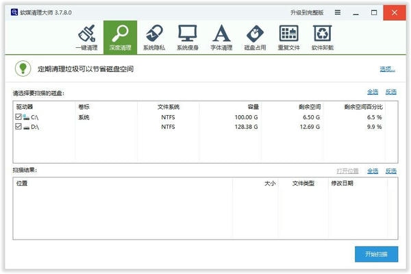Click the app logo in title bar
Screen dimensions: 411x274
point(14,12)
